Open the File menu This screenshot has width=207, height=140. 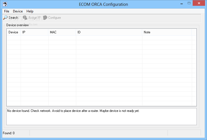point(7,11)
